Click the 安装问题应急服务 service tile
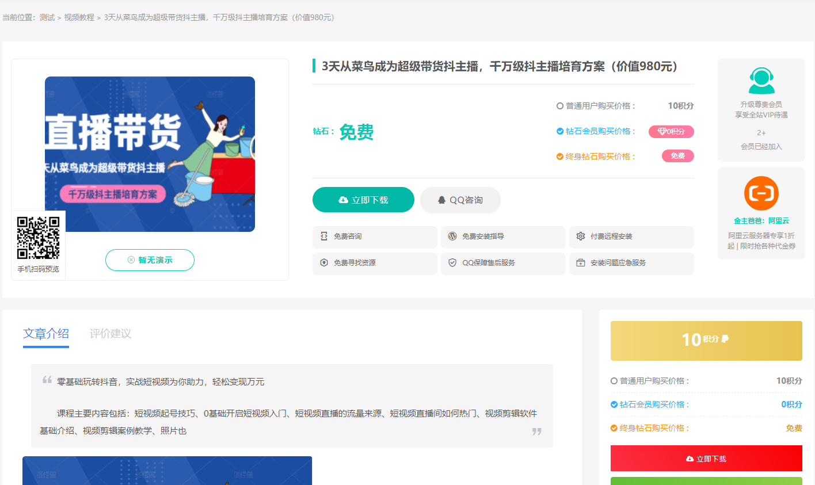The width and height of the screenshot is (815, 485). pos(631,263)
